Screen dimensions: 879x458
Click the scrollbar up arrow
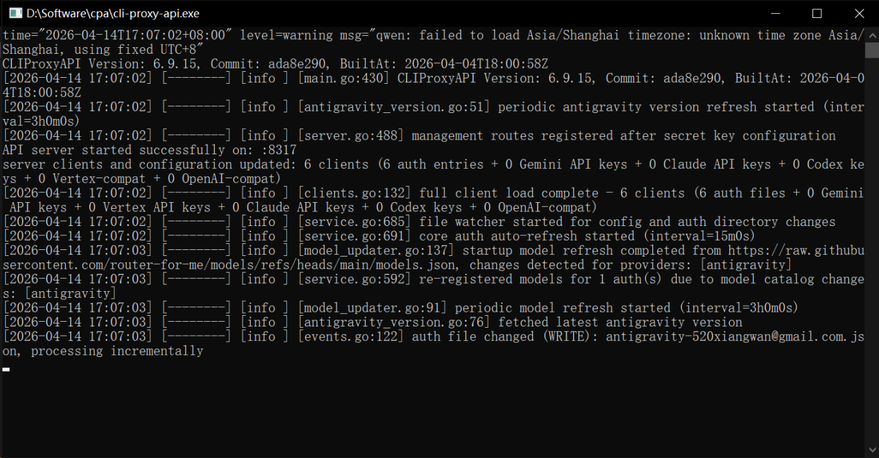tap(872, 34)
